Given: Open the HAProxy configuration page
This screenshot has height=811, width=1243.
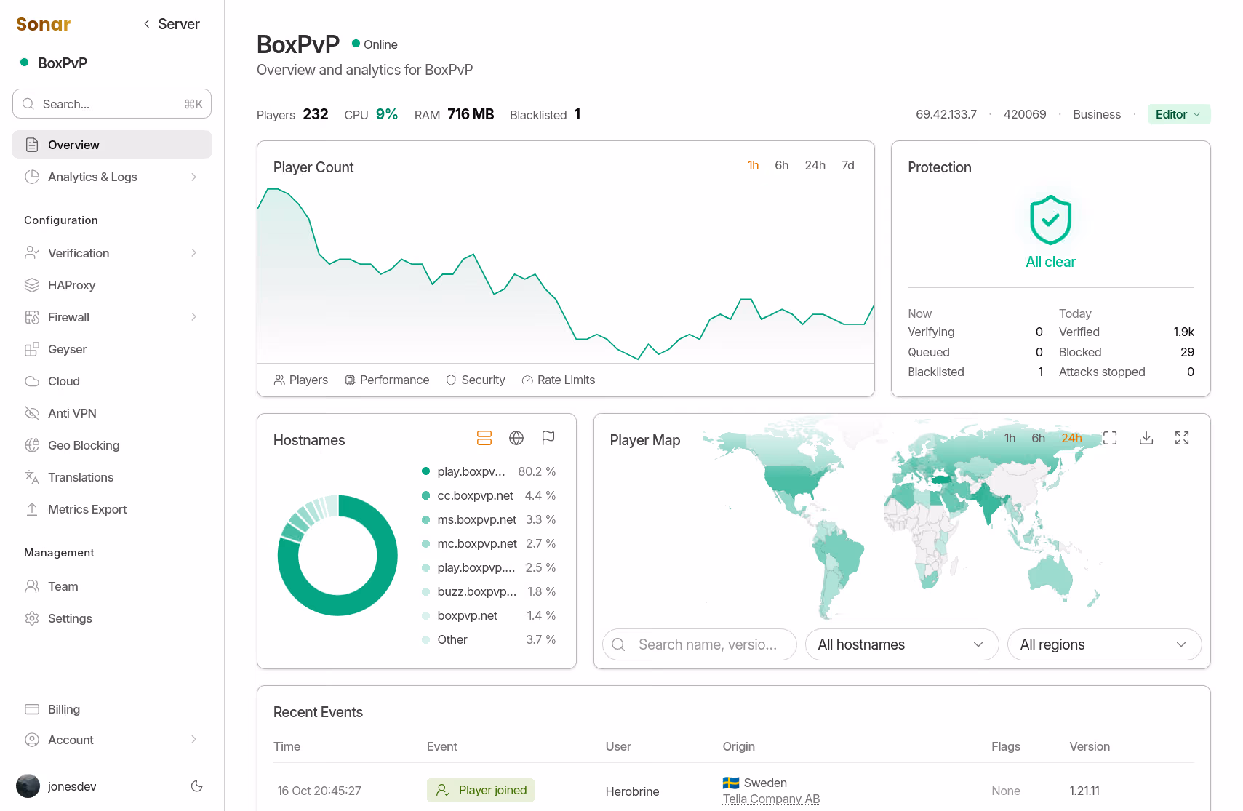Looking at the screenshot, I should [112, 285].
